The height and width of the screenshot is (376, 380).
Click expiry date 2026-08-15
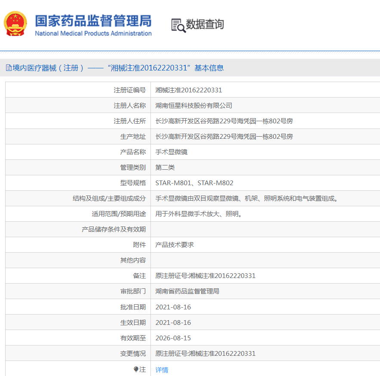(173, 338)
